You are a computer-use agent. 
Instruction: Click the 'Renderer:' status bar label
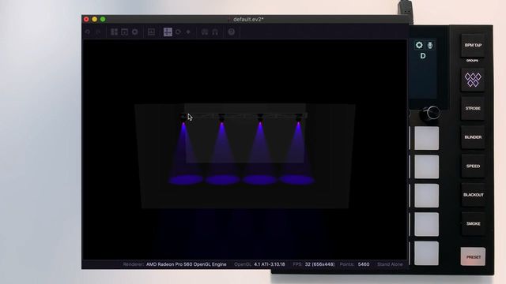point(134,264)
